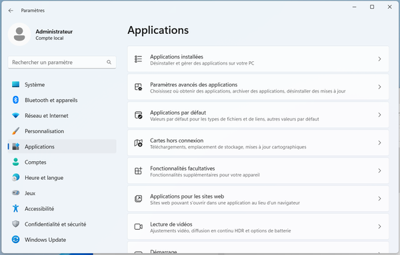Open Paramètres avancés des applications title

click(193, 85)
